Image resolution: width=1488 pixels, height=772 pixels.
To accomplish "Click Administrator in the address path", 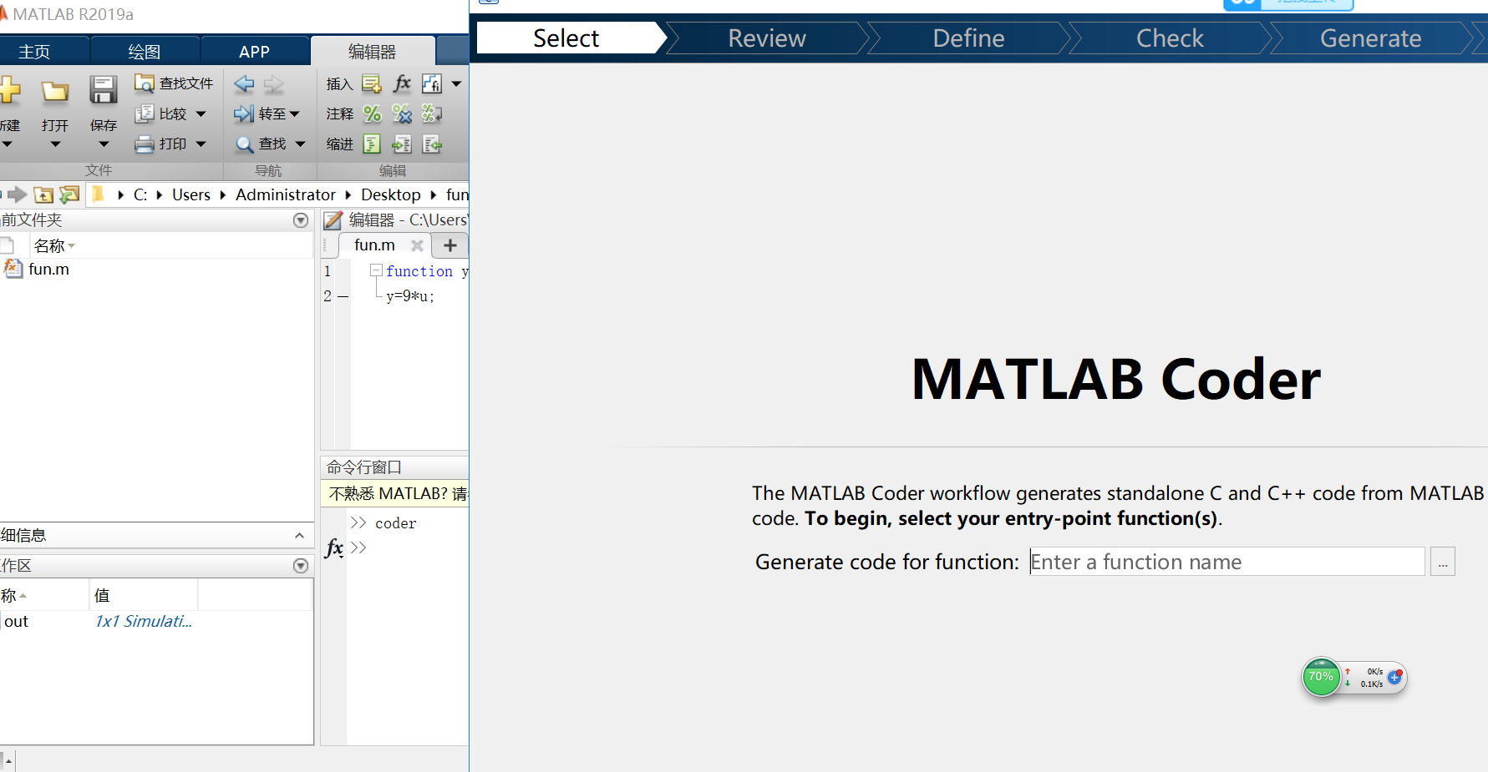I will (286, 194).
